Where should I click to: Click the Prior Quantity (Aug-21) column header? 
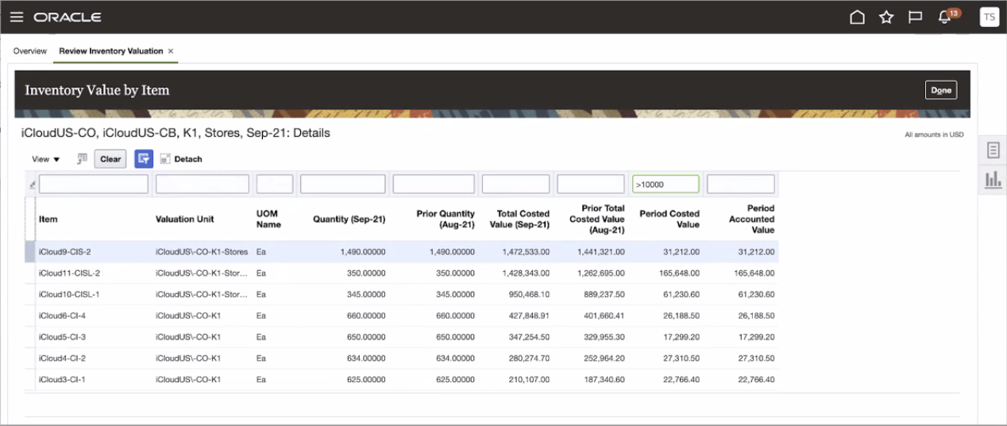pyautogui.click(x=446, y=219)
